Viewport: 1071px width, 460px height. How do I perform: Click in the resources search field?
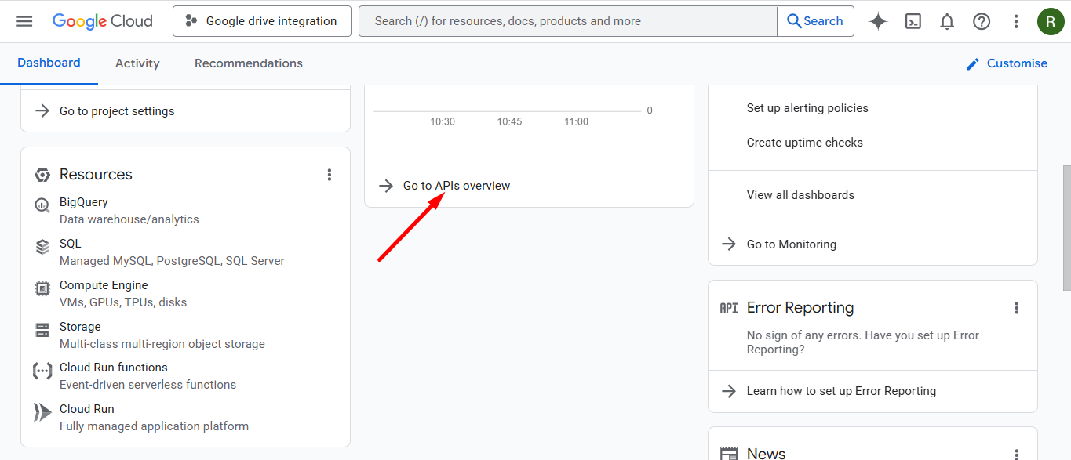[x=567, y=21]
